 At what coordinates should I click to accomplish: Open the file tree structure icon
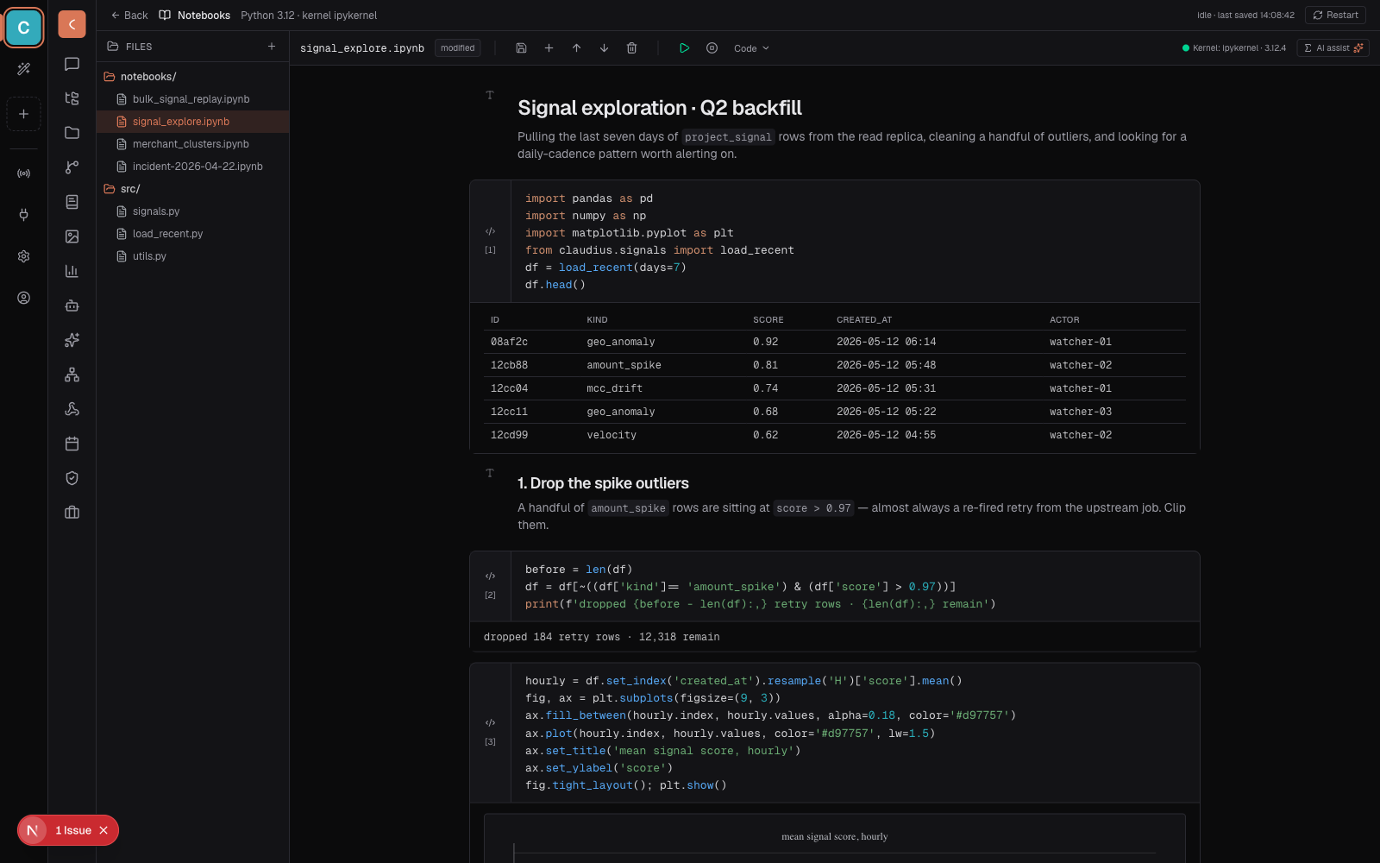[72, 98]
